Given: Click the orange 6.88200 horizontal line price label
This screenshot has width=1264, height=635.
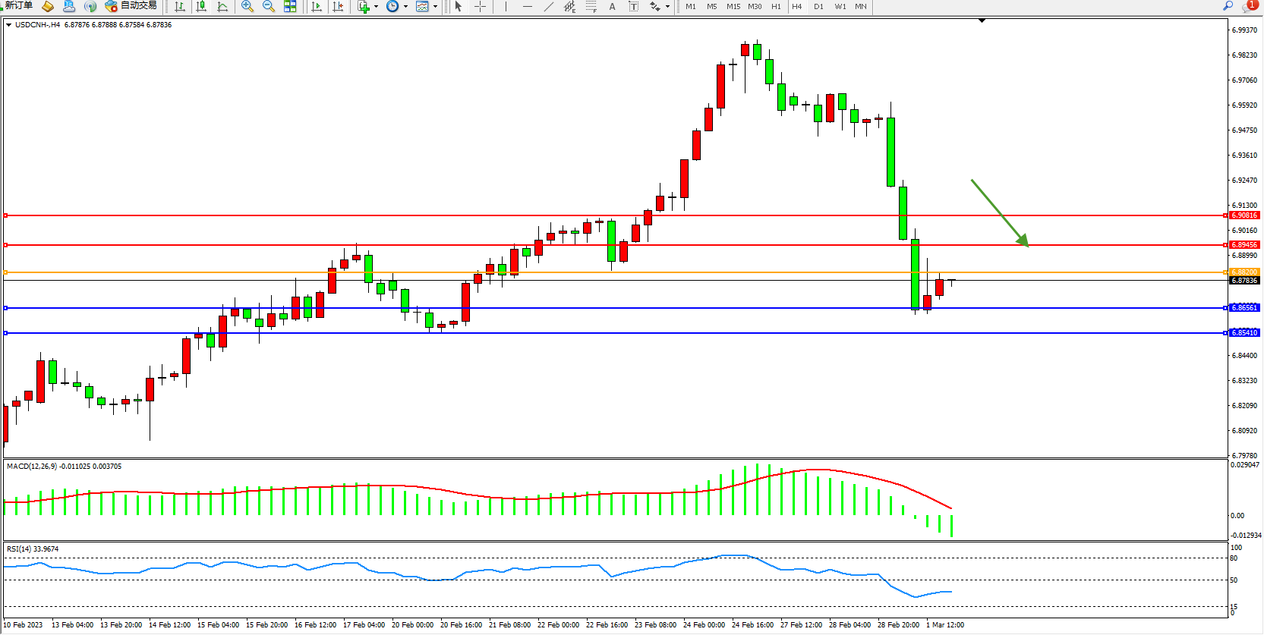Looking at the screenshot, I should pyautogui.click(x=1244, y=272).
